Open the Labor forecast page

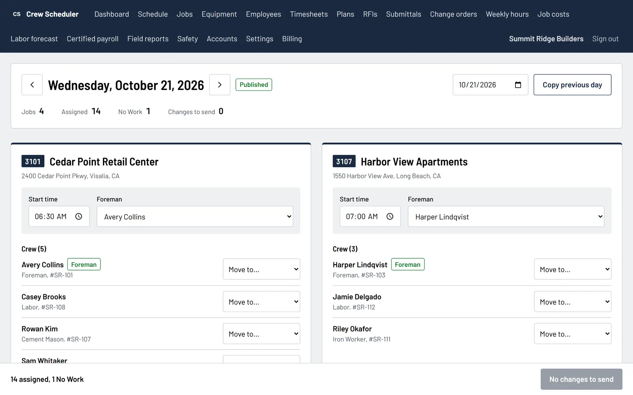[x=34, y=39]
